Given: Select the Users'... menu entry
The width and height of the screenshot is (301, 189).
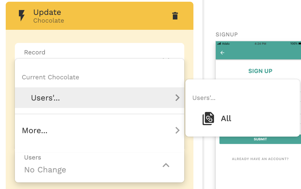Looking at the screenshot, I should pyautogui.click(x=46, y=98).
